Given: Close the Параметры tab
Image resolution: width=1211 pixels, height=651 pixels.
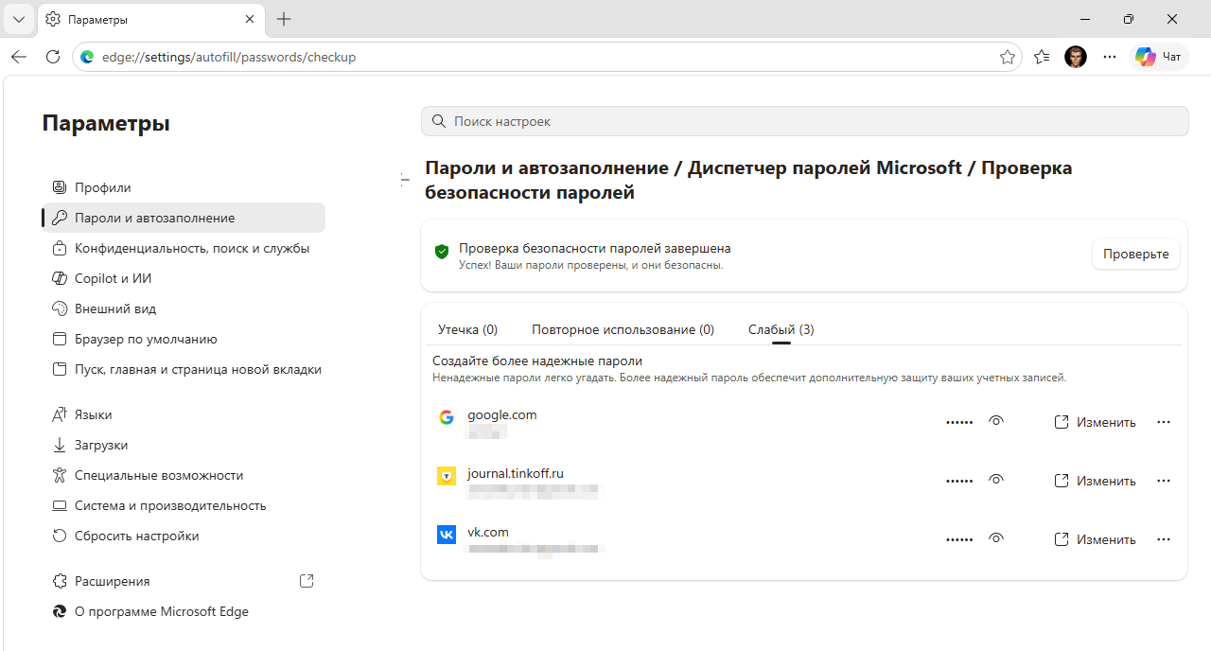Looking at the screenshot, I should pyautogui.click(x=250, y=19).
